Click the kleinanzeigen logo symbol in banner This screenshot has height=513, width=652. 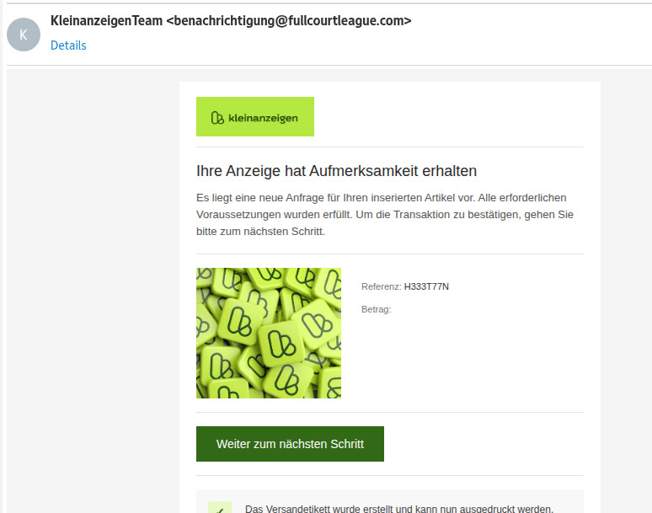[217, 118]
